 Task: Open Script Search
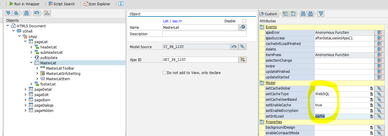click(62, 4)
